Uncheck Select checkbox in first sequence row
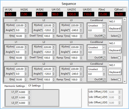Image resolution: width=129 pixels, height=109 pixels. [x=119, y=36]
